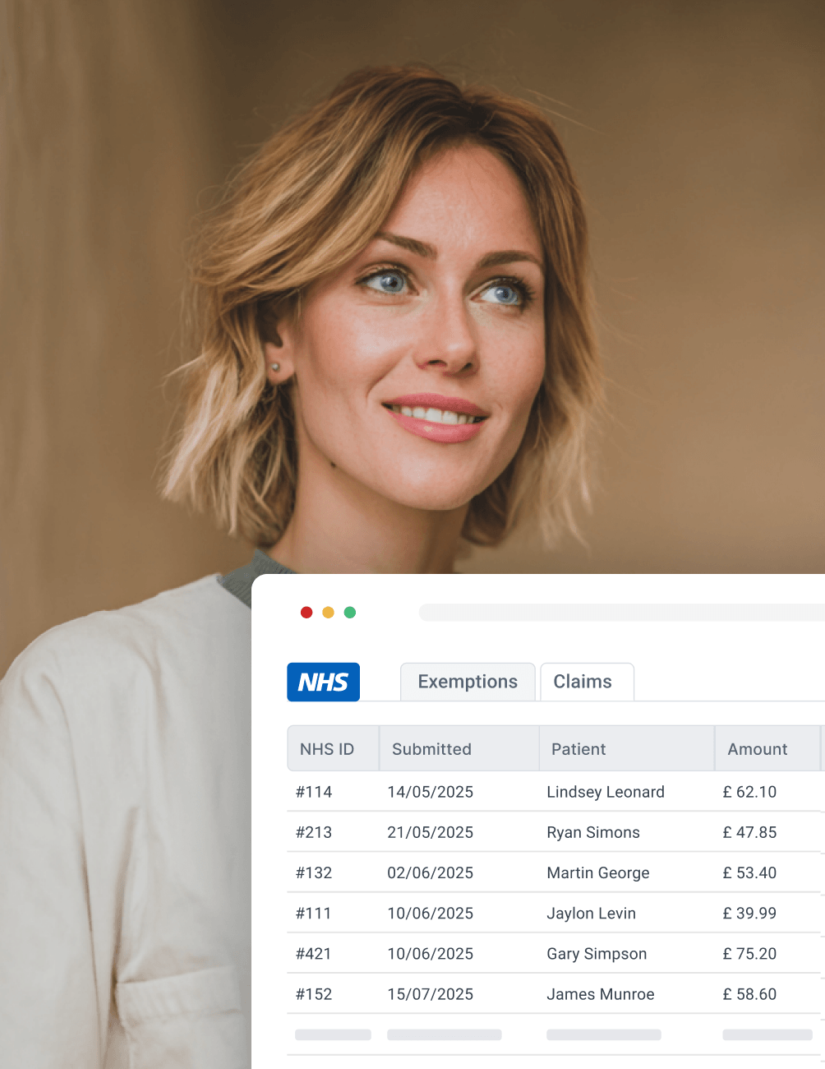Click amount £ 53.40

click(749, 872)
